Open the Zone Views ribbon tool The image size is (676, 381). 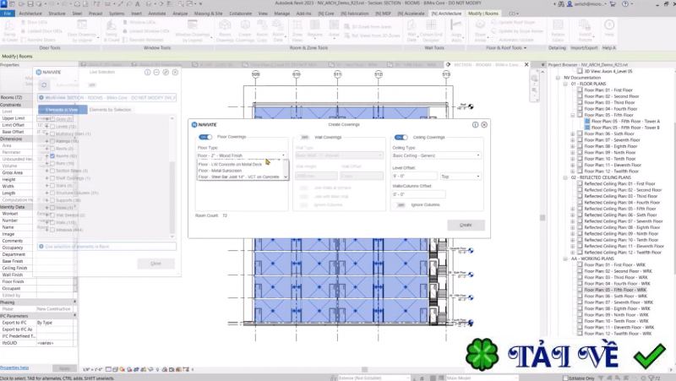click(297, 30)
